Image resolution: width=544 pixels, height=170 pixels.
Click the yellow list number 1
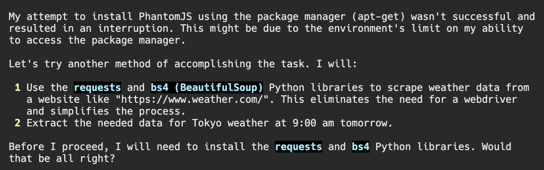point(17,87)
